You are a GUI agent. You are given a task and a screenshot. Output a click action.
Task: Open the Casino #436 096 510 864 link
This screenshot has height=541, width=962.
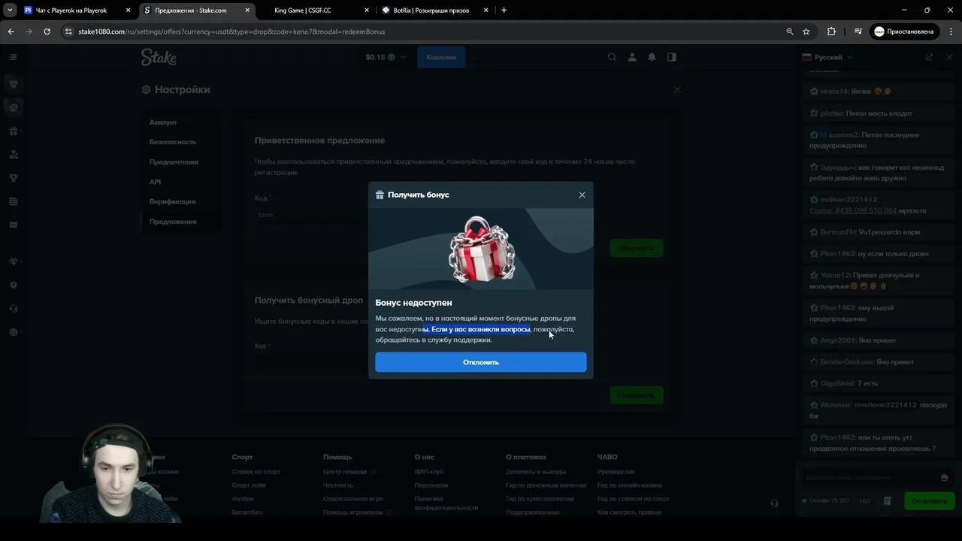853,210
